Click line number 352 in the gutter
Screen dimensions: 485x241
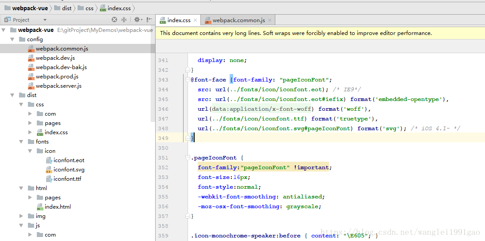click(x=163, y=167)
